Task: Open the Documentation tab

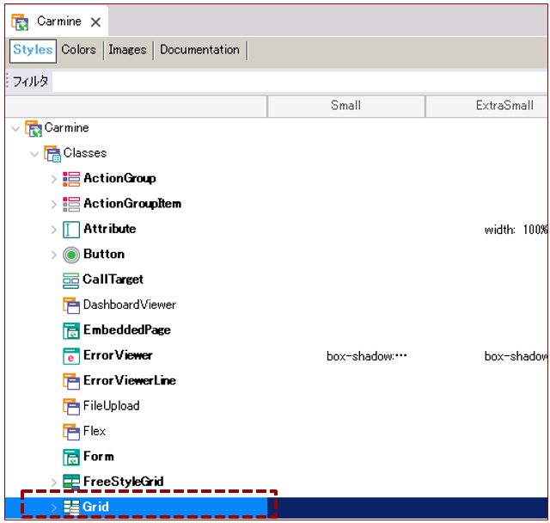Action: click(x=199, y=50)
